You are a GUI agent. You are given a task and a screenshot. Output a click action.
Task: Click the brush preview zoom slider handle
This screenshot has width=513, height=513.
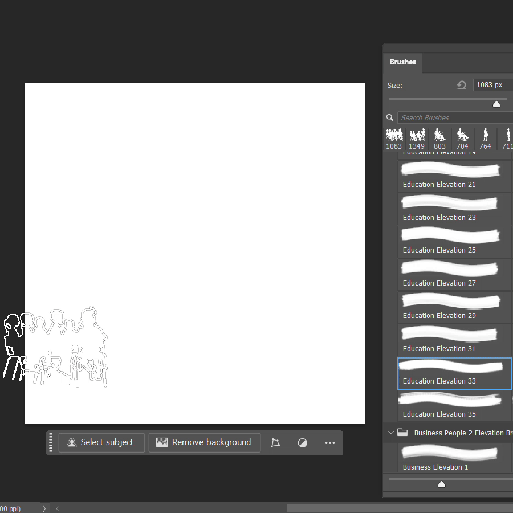coord(441,484)
